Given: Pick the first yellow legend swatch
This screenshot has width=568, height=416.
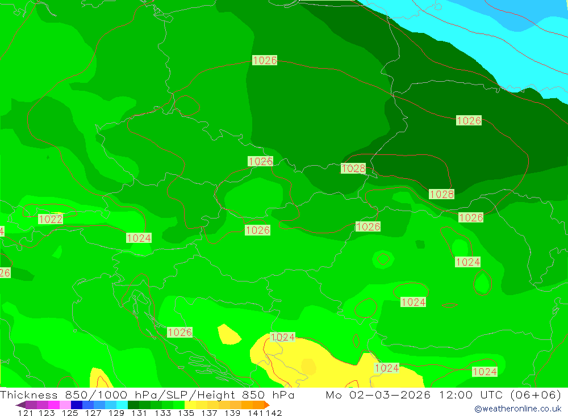Looking at the screenshot, I should [x=190, y=405].
